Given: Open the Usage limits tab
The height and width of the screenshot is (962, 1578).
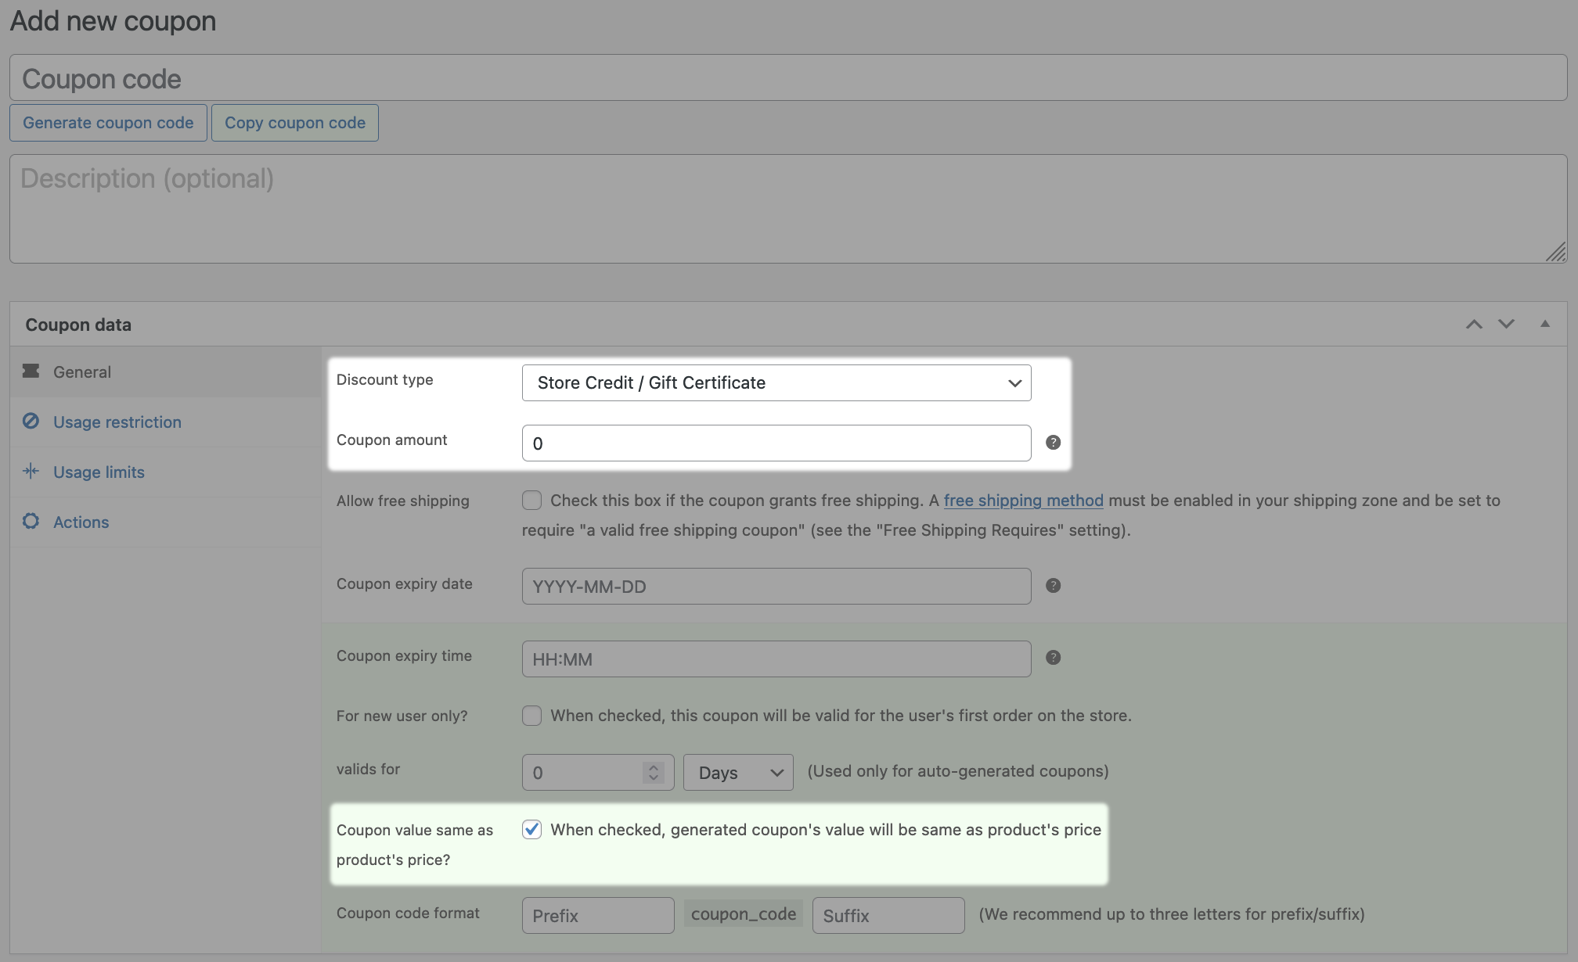Looking at the screenshot, I should (x=98, y=472).
